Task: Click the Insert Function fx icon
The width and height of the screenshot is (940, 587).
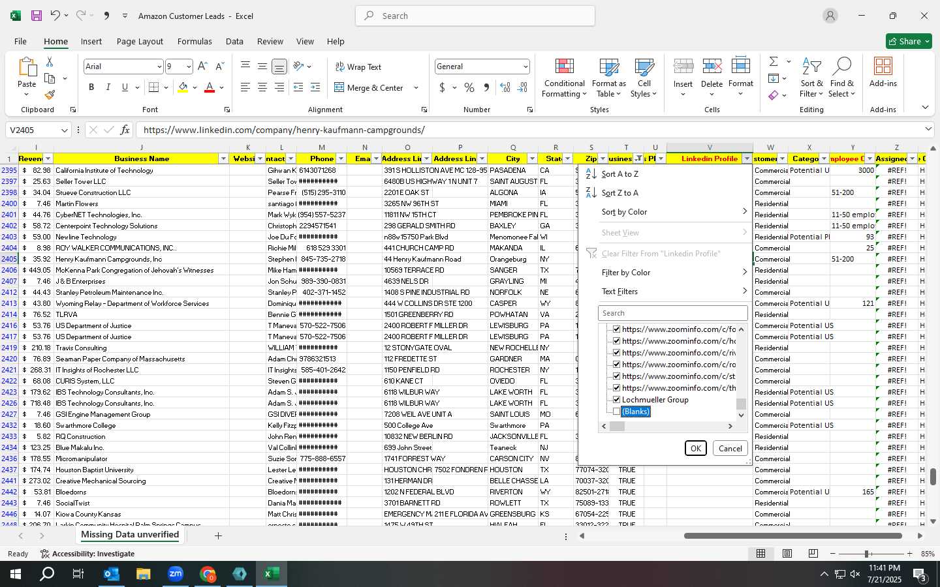Action: [x=125, y=130]
